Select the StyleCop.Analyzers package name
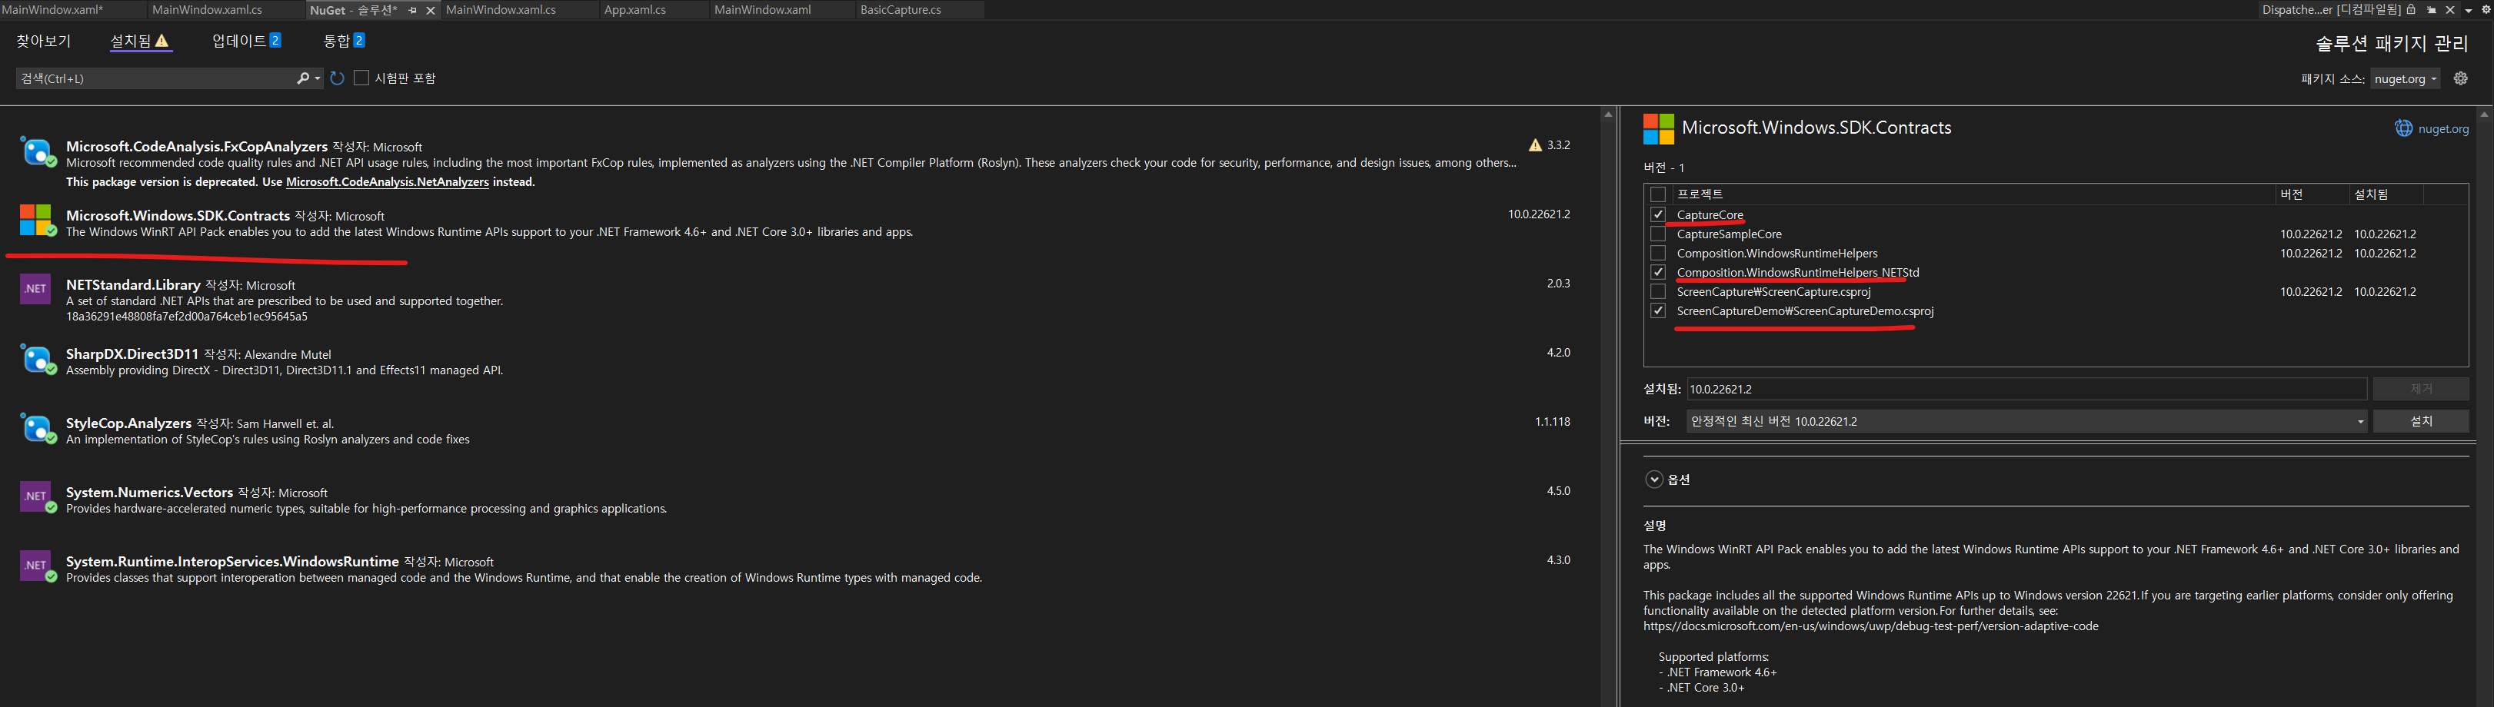This screenshot has width=2494, height=707. tap(128, 423)
